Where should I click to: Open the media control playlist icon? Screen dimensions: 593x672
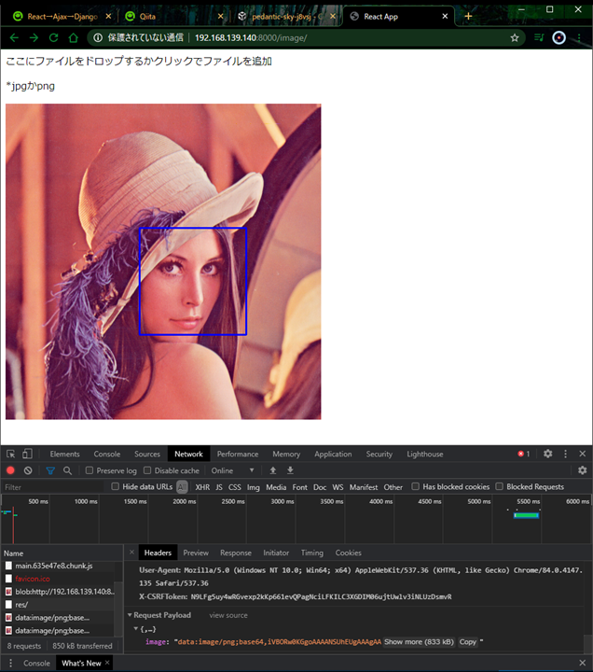(x=539, y=38)
